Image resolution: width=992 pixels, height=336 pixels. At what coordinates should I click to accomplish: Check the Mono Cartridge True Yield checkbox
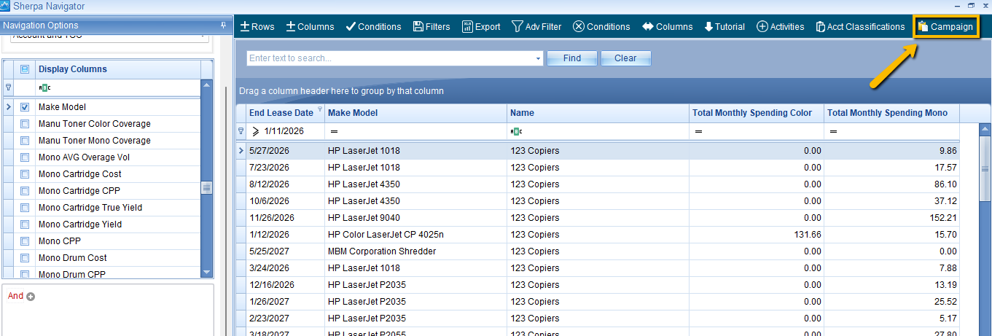tap(25, 208)
